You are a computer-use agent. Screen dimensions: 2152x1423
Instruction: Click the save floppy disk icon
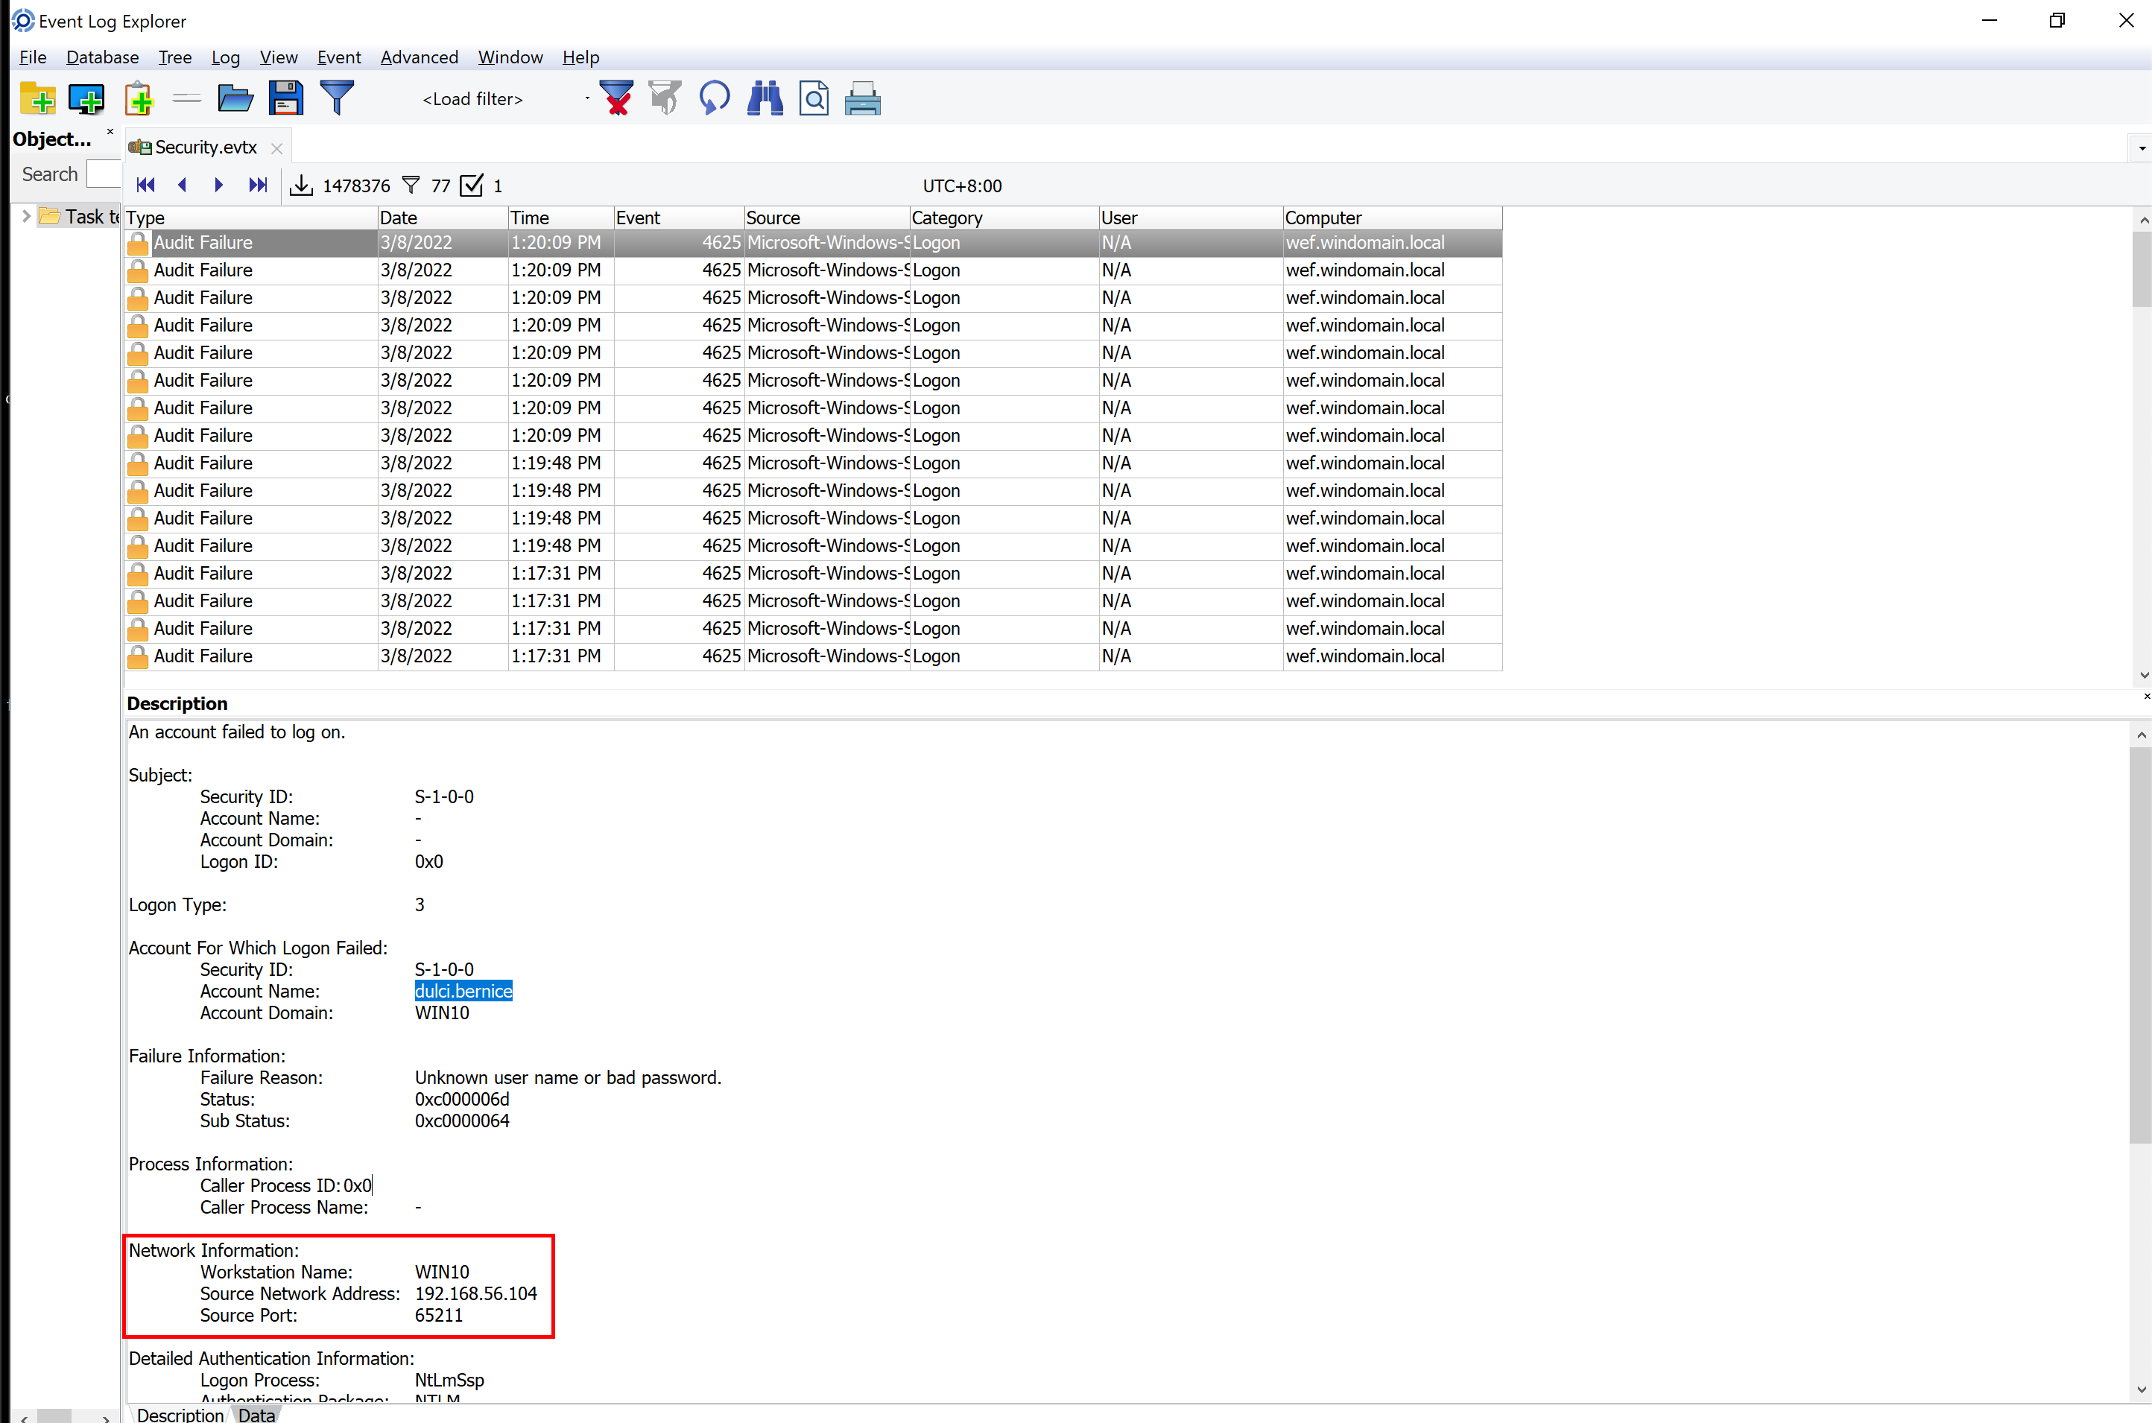click(285, 98)
